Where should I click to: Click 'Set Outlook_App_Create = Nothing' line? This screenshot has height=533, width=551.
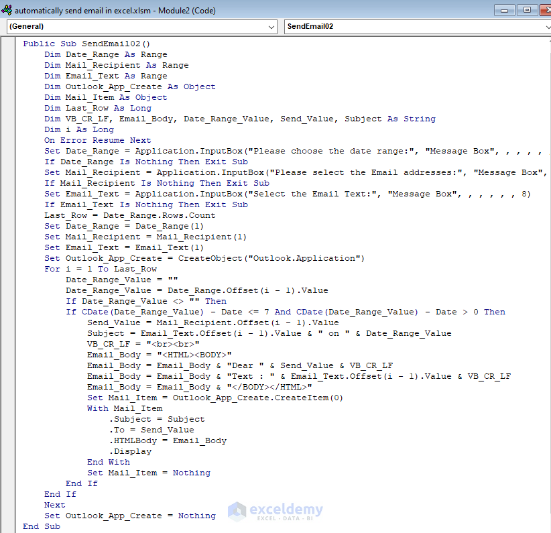130,516
